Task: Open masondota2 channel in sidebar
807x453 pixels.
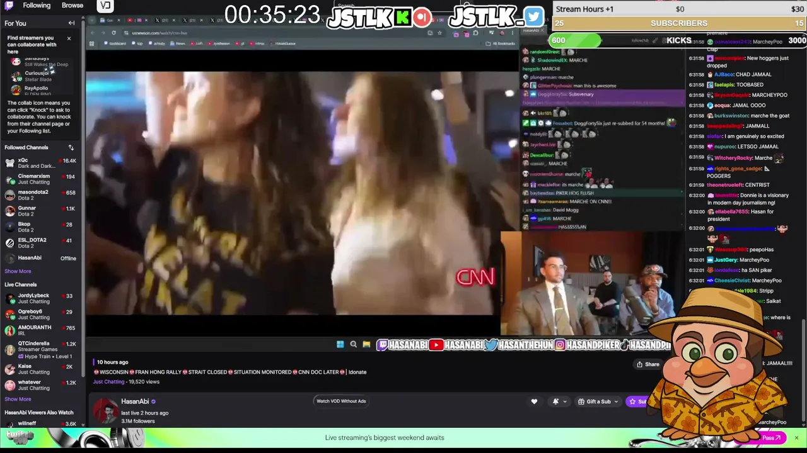Action: tap(40, 195)
